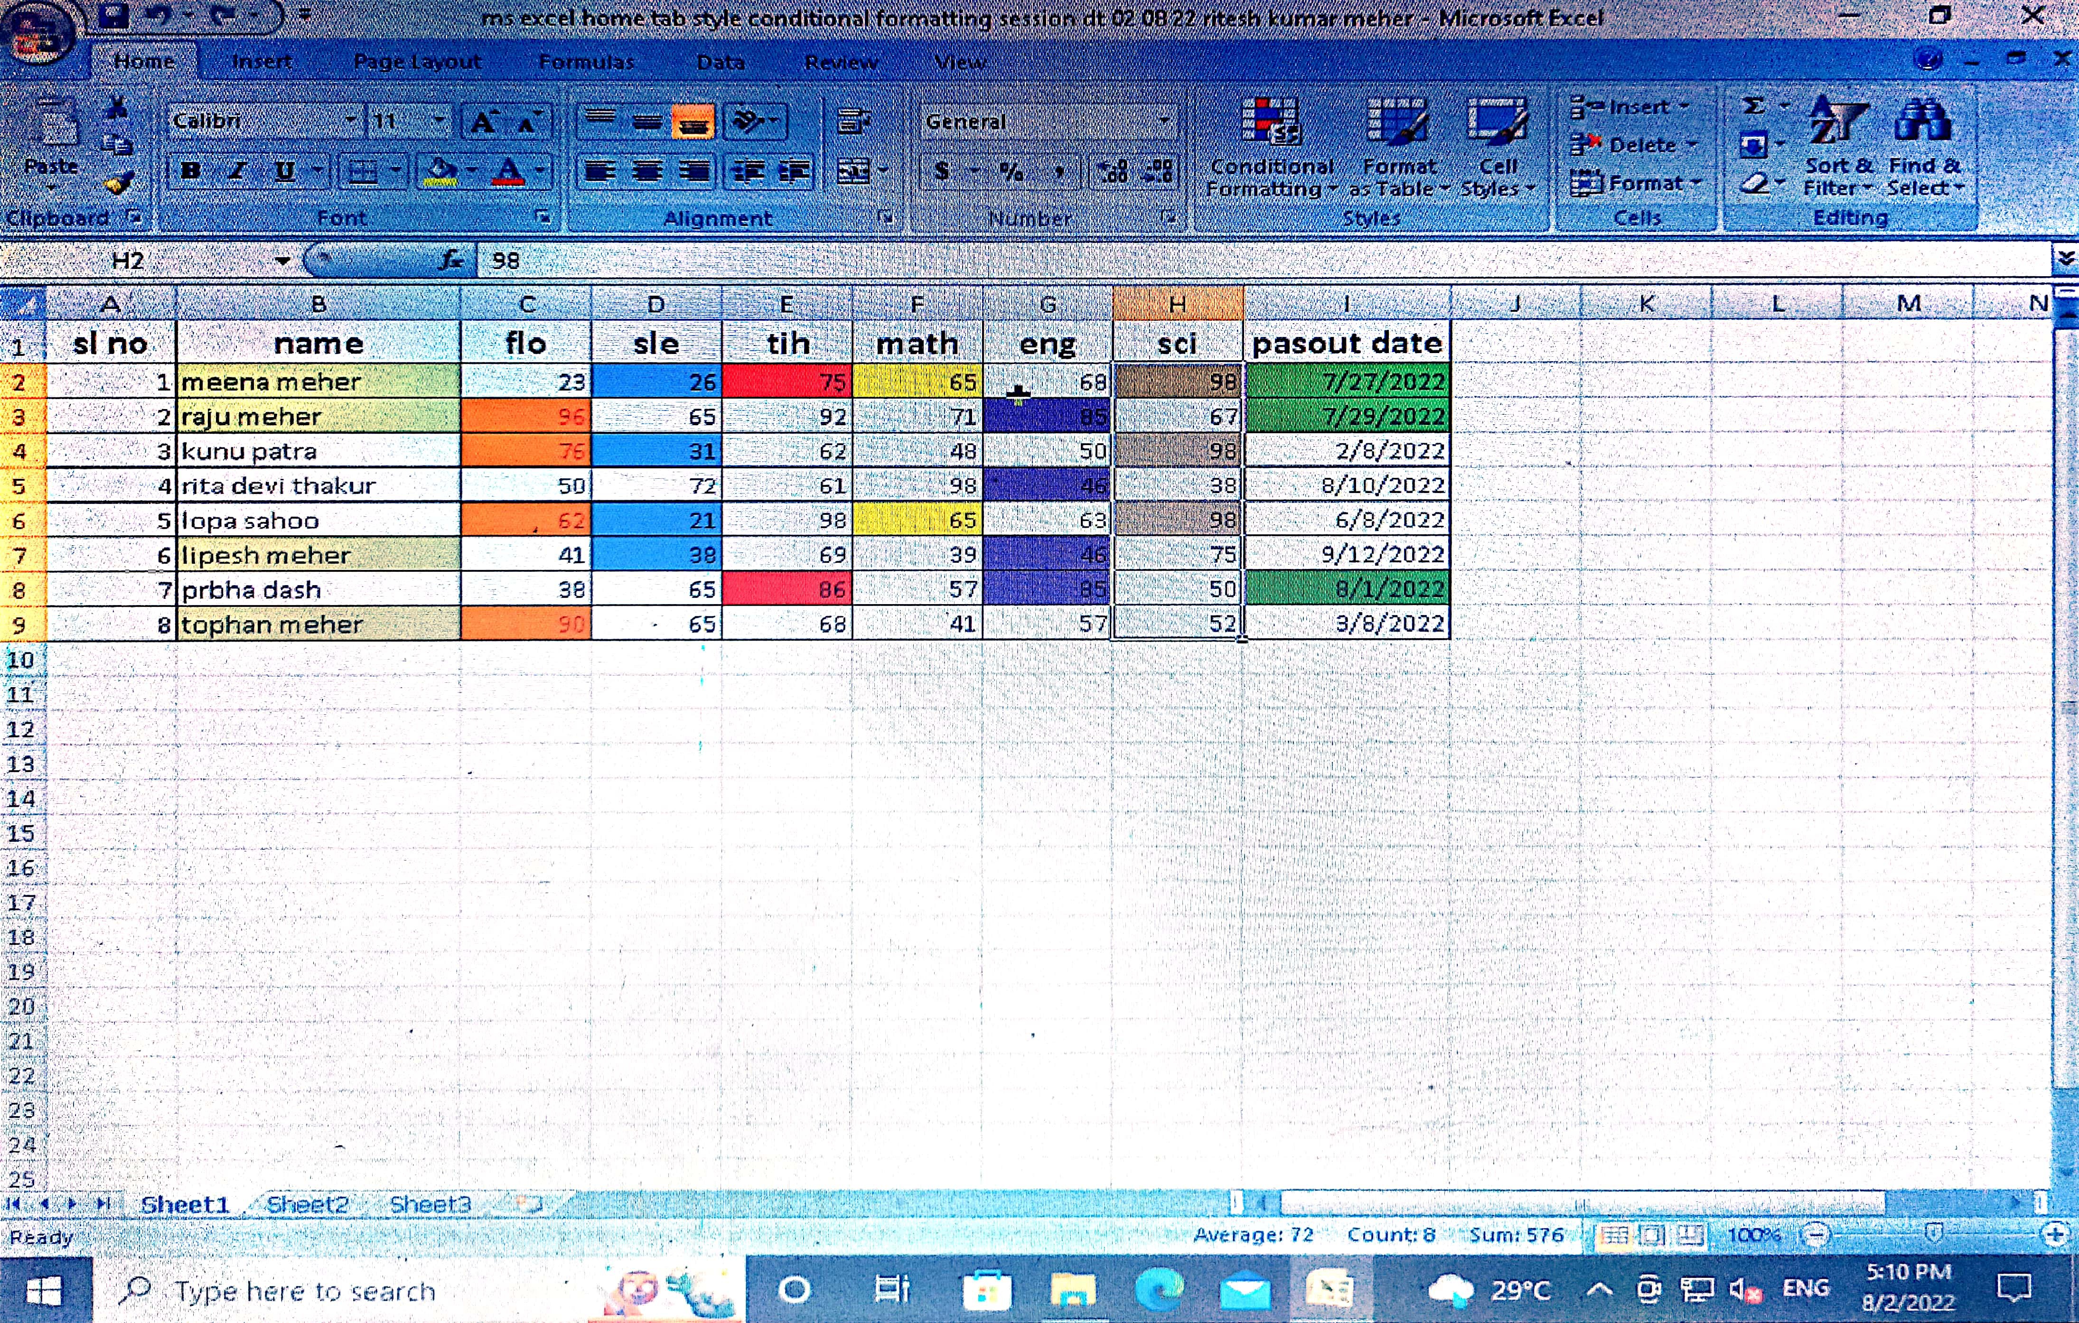Expand the Calibri font name dropdown

[x=350, y=121]
